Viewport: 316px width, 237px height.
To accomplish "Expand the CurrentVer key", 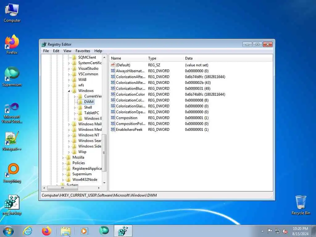I will click(75, 97).
